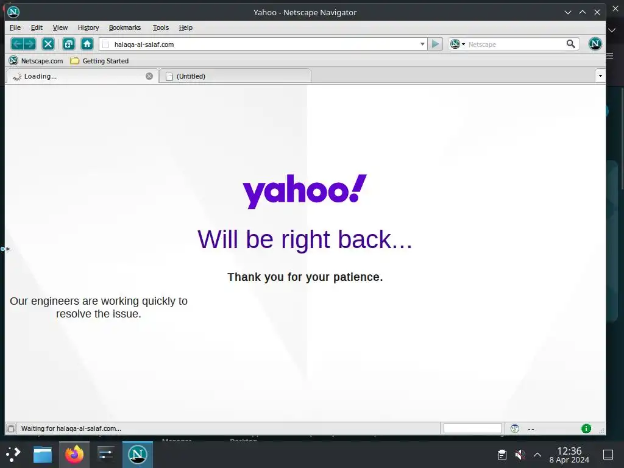This screenshot has height=468, width=624.
Task: Switch to the Loading tab
Action: (x=82, y=76)
